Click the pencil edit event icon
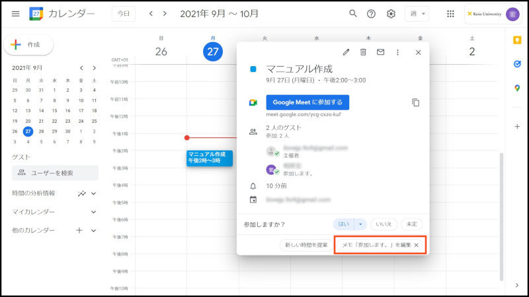The image size is (529, 297). pos(346,52)
